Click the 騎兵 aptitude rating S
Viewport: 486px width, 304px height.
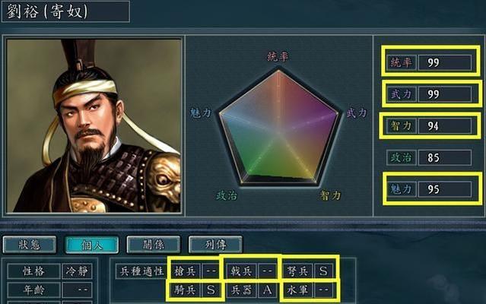pyautogui.click(x=211, y=290)
